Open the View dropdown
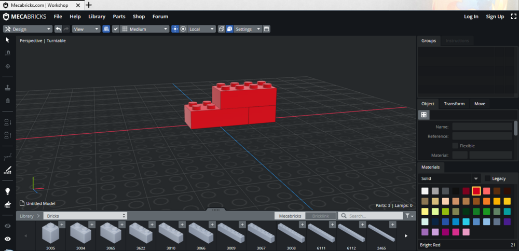Screen dimensions: 519x251 (86, 29)
